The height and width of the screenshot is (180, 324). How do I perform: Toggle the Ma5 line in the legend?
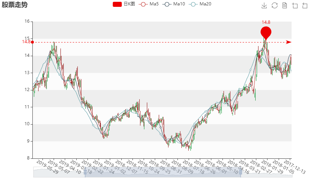(x=149, y=4)
